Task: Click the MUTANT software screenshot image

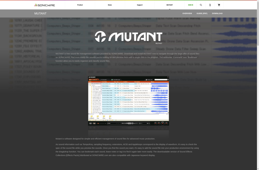Action: (x=129, y=101)
